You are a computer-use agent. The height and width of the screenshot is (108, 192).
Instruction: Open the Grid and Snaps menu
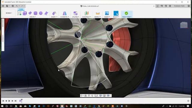pyautogui.click(x=105, y=95)
